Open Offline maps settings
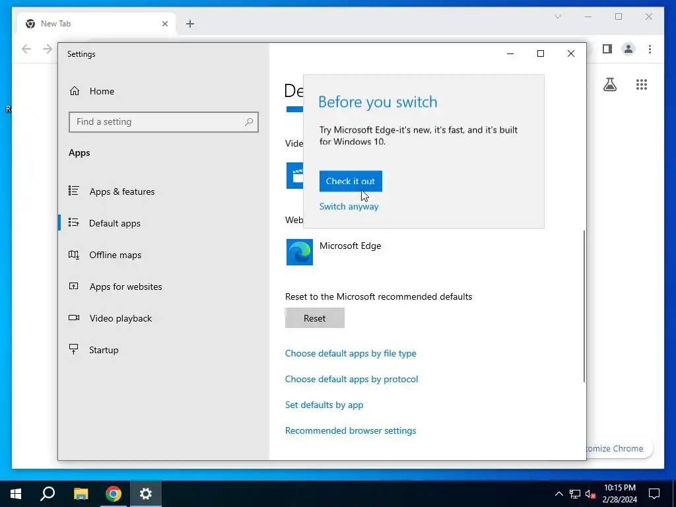The width and height of the screenshot is (676, 507). click(x=115, y=255)
